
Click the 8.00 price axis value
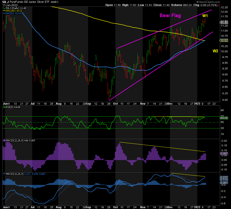click(225, 100)
